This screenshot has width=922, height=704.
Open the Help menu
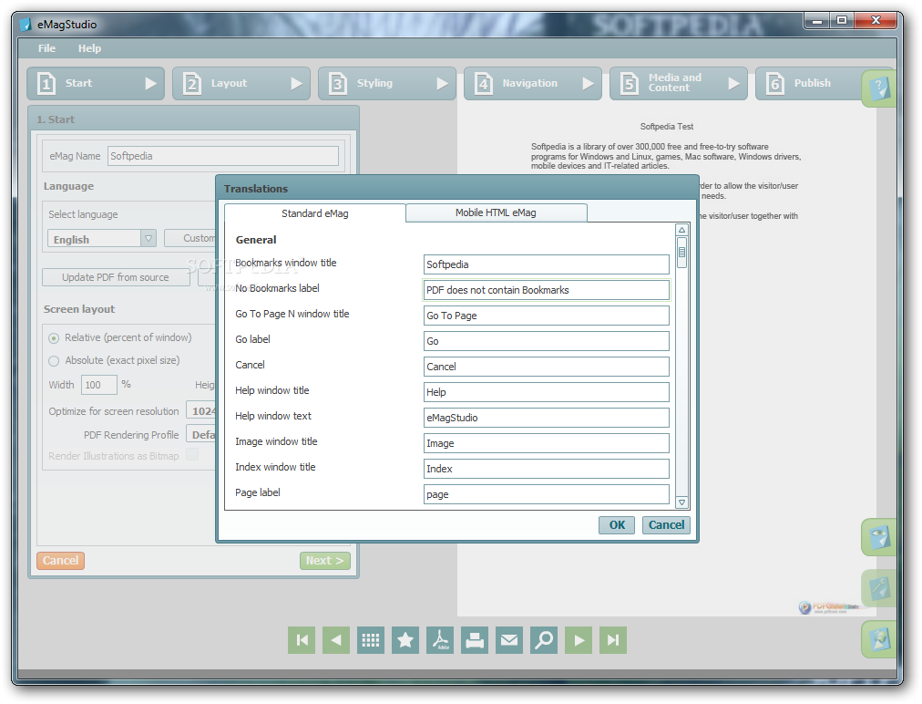[89, 48]
